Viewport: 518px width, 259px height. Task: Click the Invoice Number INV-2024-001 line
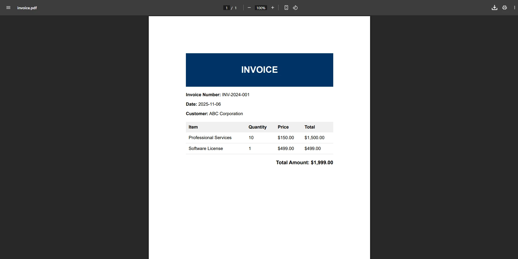218,95
